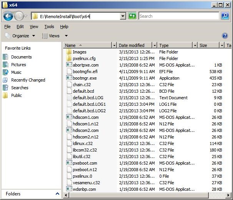Image resolution: width=233 pixels, height=200 pixels.
Task: Open the Views dropdown arrow
Action: pos(66,36)
